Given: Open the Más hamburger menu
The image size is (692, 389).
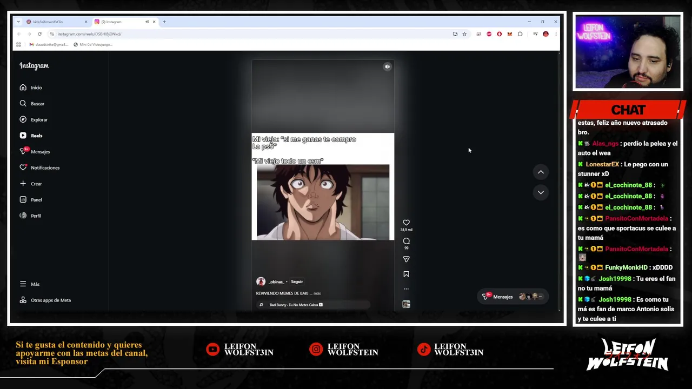Looking at the screenshot, I should tap(30, 284).
